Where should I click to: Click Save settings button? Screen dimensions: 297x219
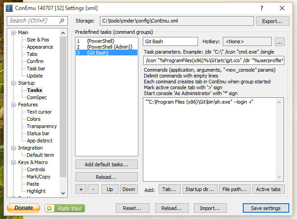266,208
